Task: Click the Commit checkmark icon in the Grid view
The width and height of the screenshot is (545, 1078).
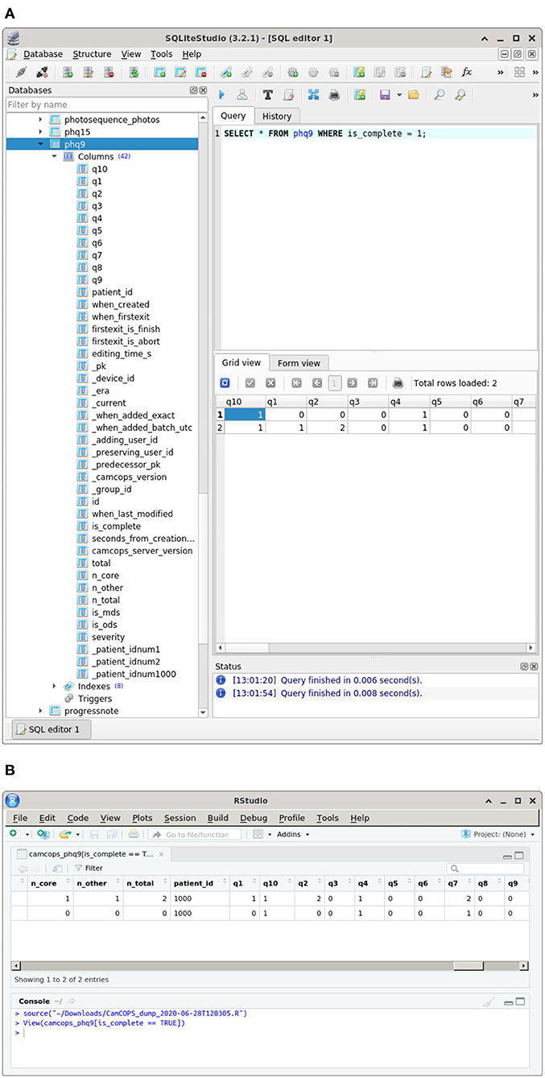Action: (x=250, y=383)
